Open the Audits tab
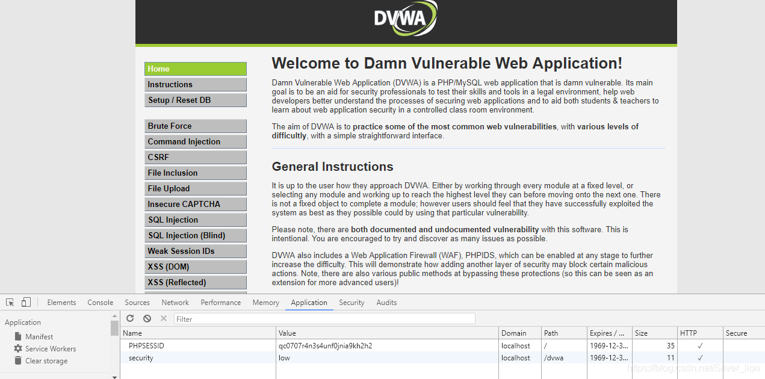The width and height of the screenshot is (765, 379). (x=386, y=303)
